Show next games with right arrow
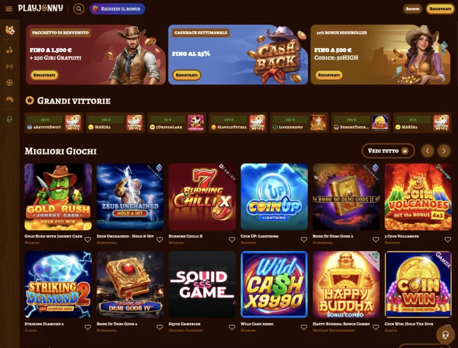This screenshot has height=348, width=458. pyautogui.click(x=444, y=151)
